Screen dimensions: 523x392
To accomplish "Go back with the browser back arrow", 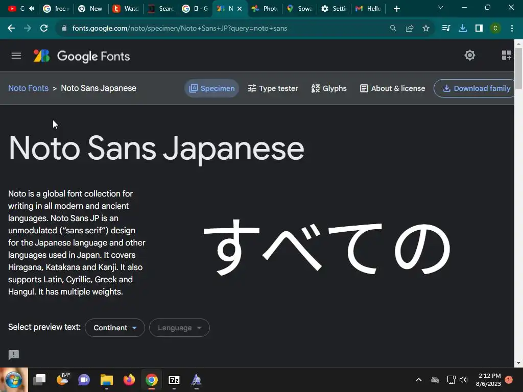I will pos(11,29).
